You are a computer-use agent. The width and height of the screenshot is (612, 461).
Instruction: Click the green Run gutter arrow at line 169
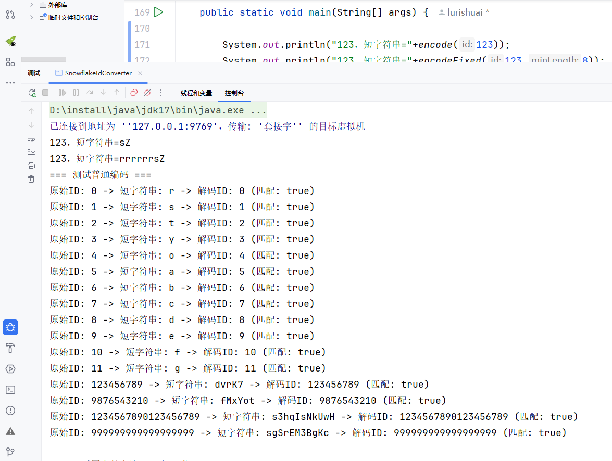click(x=158, y=12)
